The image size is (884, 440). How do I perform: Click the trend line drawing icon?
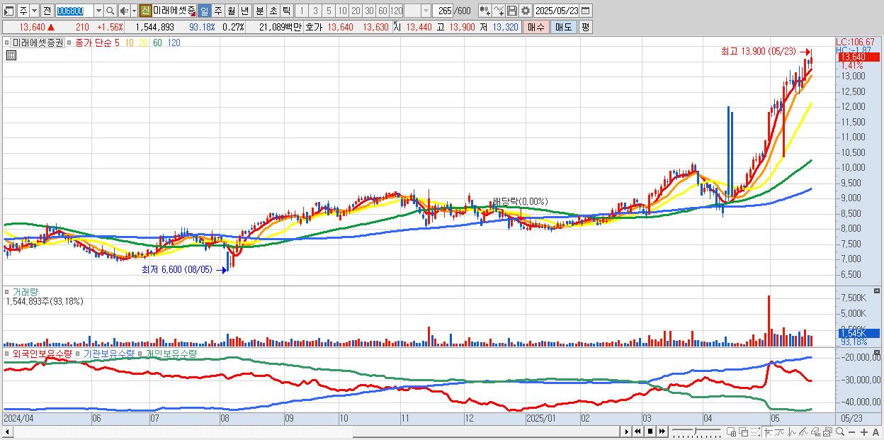803,431
